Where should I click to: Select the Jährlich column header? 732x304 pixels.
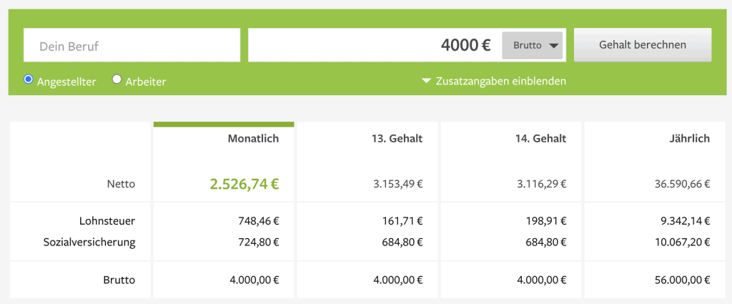(x=691, y=138)
